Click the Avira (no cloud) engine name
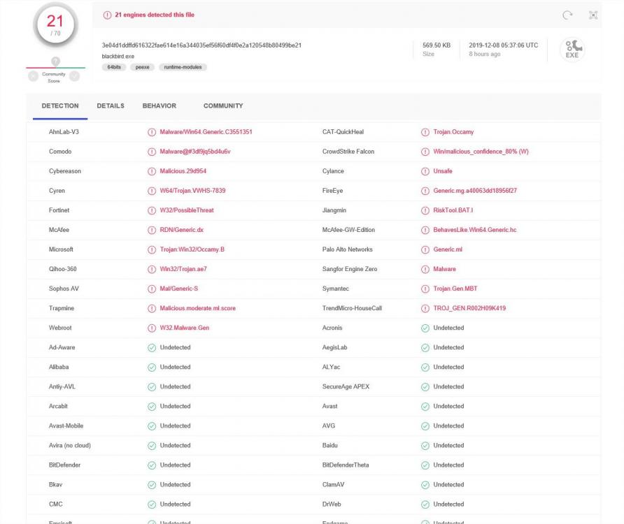624x524 pixels. [x=70, y=445]
